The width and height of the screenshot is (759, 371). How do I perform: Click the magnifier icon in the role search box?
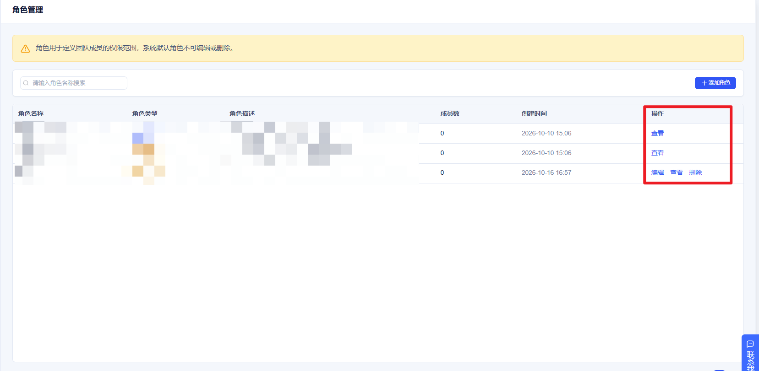pos(26,83)
